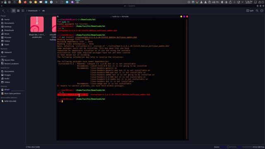Click Downloads in the breadcrumb path
The image size is (265, 149).
click(33, 11)
